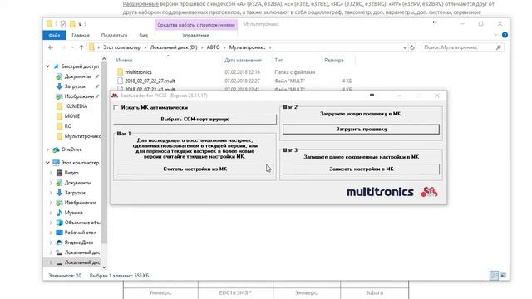Go up one folder level arrow

tap(81, 47)
